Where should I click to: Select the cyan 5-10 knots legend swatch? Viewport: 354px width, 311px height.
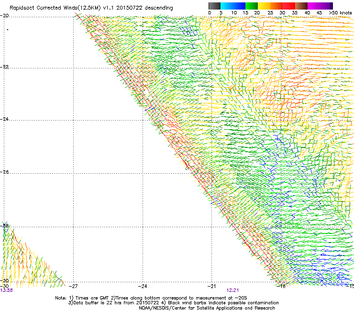226,6
